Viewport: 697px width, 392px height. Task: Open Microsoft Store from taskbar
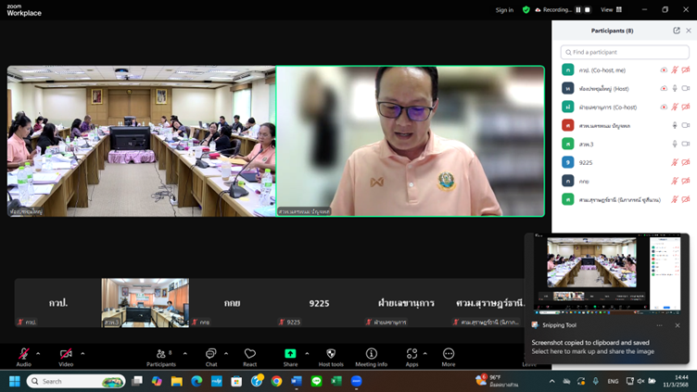click(x=236, y=381)
